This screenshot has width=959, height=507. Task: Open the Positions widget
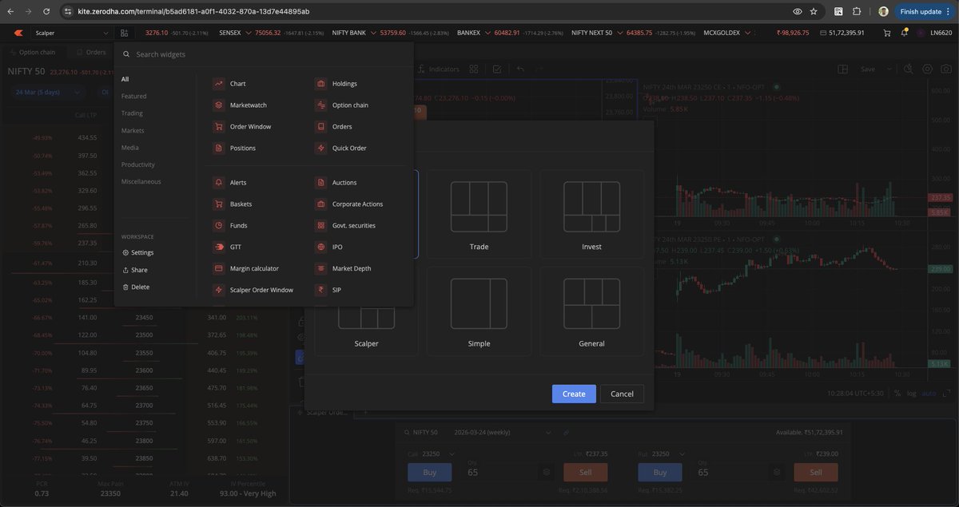[235, 149]
